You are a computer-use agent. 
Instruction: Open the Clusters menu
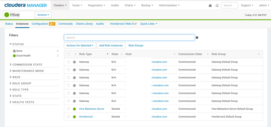click(x=60, y=5)
